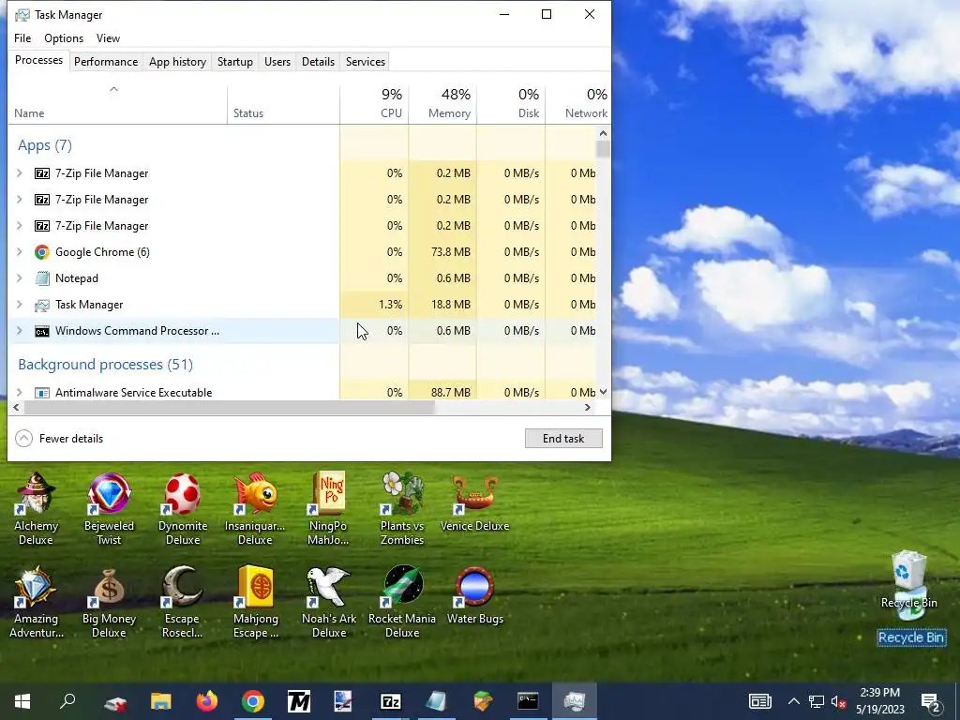The width and height of the screenshot is (960, 720).
Task: Select the Windows Command Processor row text
Action: 137,331
